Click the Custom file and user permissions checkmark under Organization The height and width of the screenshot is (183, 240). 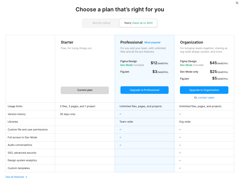point(180,130)
